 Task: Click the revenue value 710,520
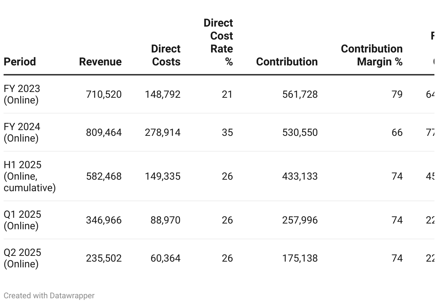104,94
